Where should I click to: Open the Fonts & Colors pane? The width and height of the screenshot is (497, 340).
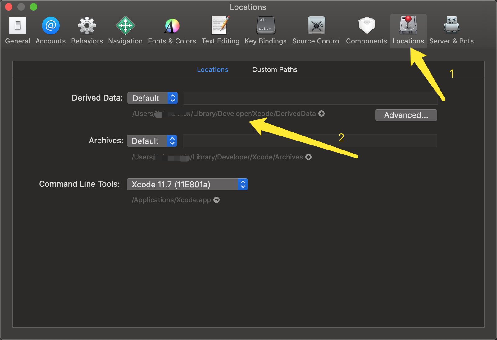(x=172, y=30)
